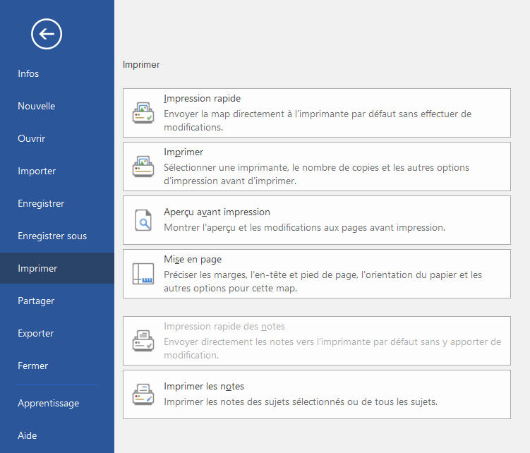
Task: Open the Aide section
Action: tap(28, 435)
